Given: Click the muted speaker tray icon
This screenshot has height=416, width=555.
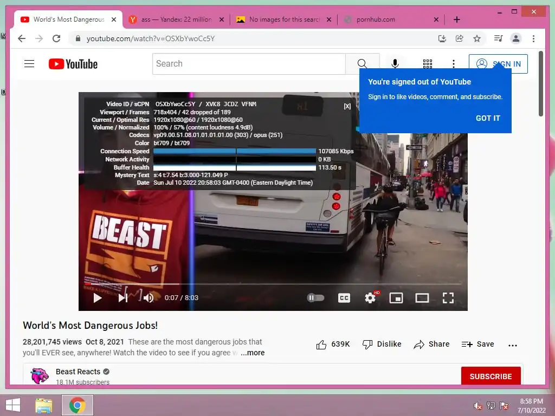Looking at the screenshot, I should coord(478,406).
